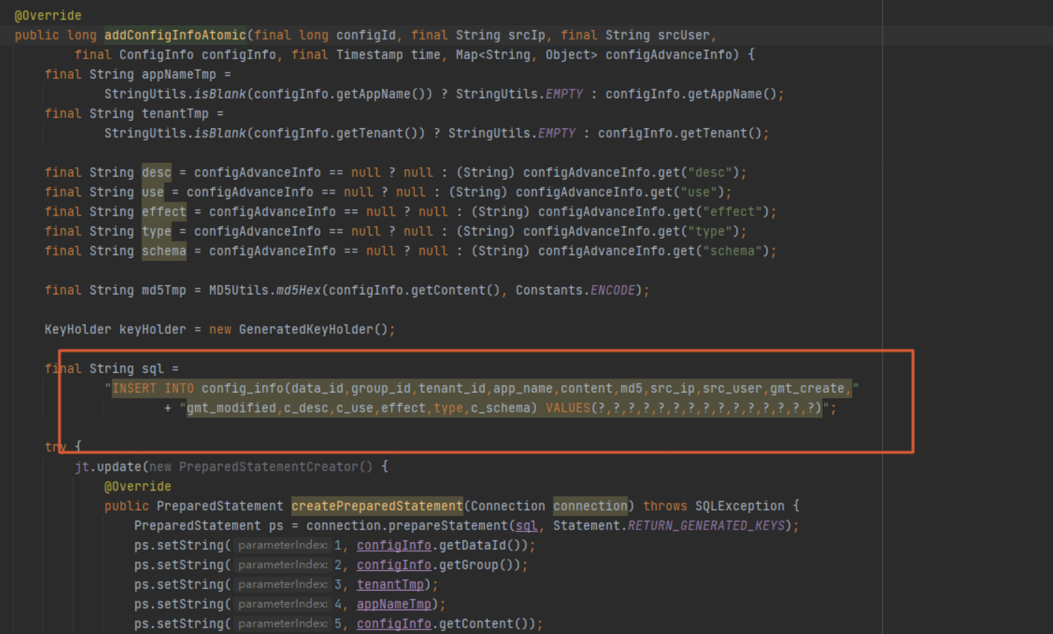
Task: Click the try keyword
Action: [56, 447]
